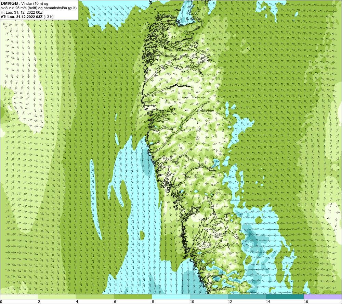342x304 pixels.
Task: Click the legend tick label 0
Action: [x=1, y=302]
